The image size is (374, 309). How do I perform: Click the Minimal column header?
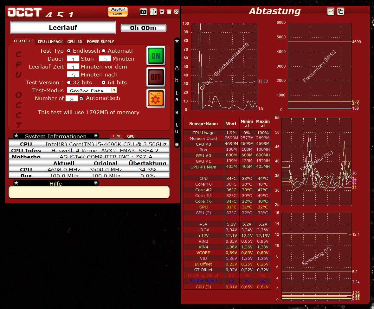[x=247, y=123]
